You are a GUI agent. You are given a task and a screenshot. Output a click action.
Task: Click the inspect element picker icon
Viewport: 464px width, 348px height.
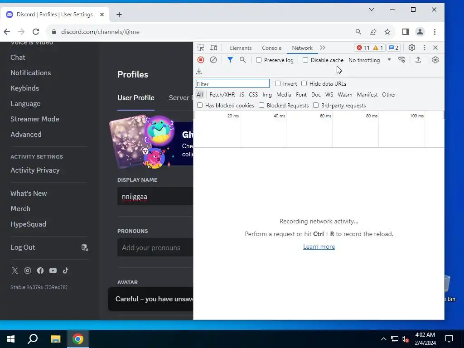pyautogui.click(x=201, y=48)
